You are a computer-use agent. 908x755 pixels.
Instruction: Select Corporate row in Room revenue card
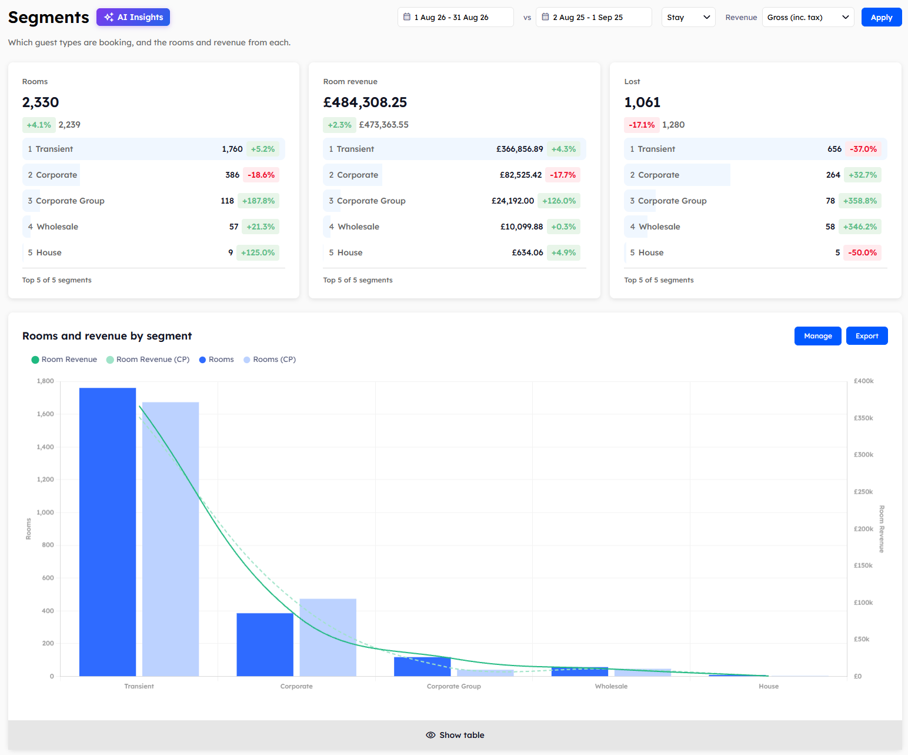tap(455, 175)
